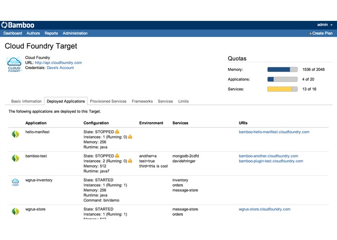Click the wgrus-store Spring leaf icon
This screenshot has height=240, width=337.
16,211
